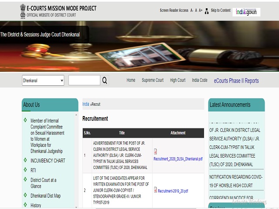Open INCUMBENCY CHART sidebar link
Image resolution: width=279 pixels, height=209 pixels.
[47, 160]
